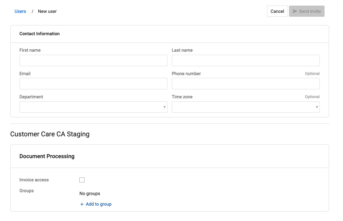The height and width of the screenshot is (221, 343).
Task: Open the Department dropdown
Action: point(93,107)
